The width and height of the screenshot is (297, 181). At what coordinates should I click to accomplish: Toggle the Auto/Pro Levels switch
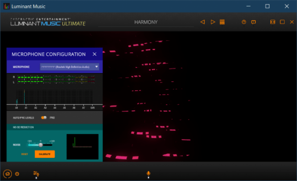pyautogui.click(x=44, y=117)
